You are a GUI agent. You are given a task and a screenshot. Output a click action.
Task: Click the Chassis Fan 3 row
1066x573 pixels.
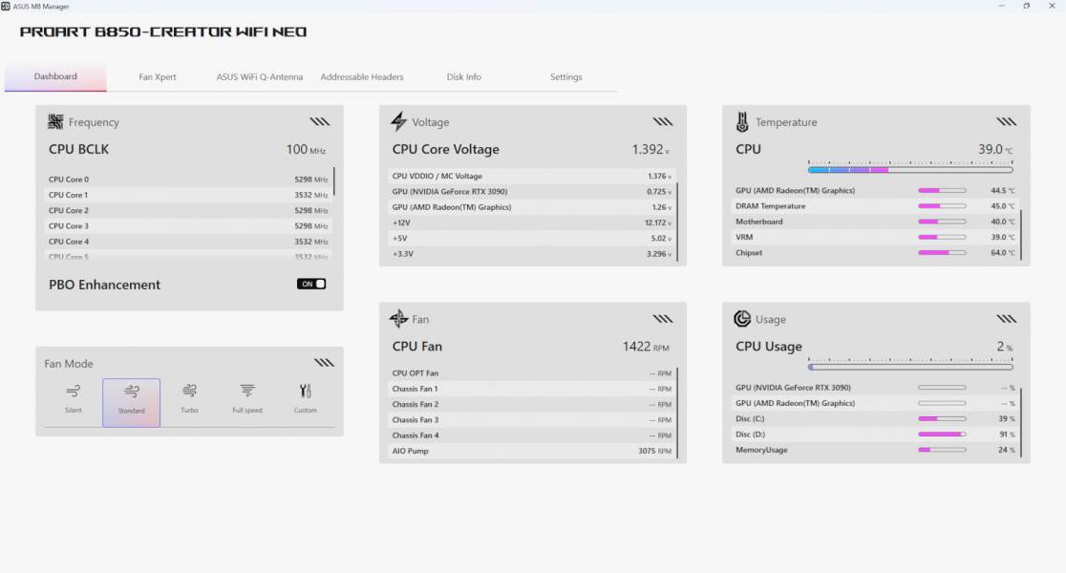(x=532, y=420)
